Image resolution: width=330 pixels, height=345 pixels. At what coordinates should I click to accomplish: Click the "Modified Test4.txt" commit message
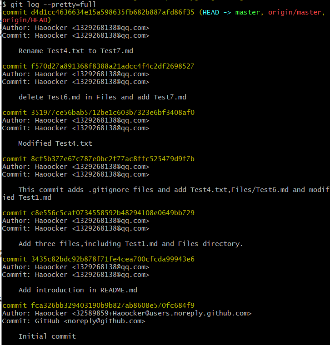[x=55, y=143]
